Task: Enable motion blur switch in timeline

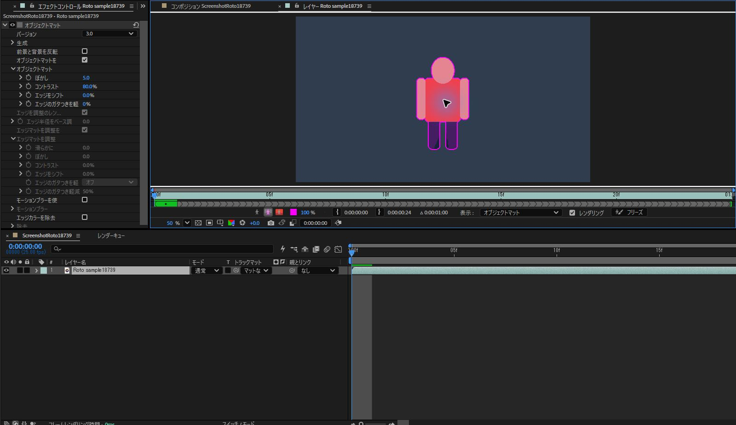Action: pyautogui.click(x=327, y=249)
